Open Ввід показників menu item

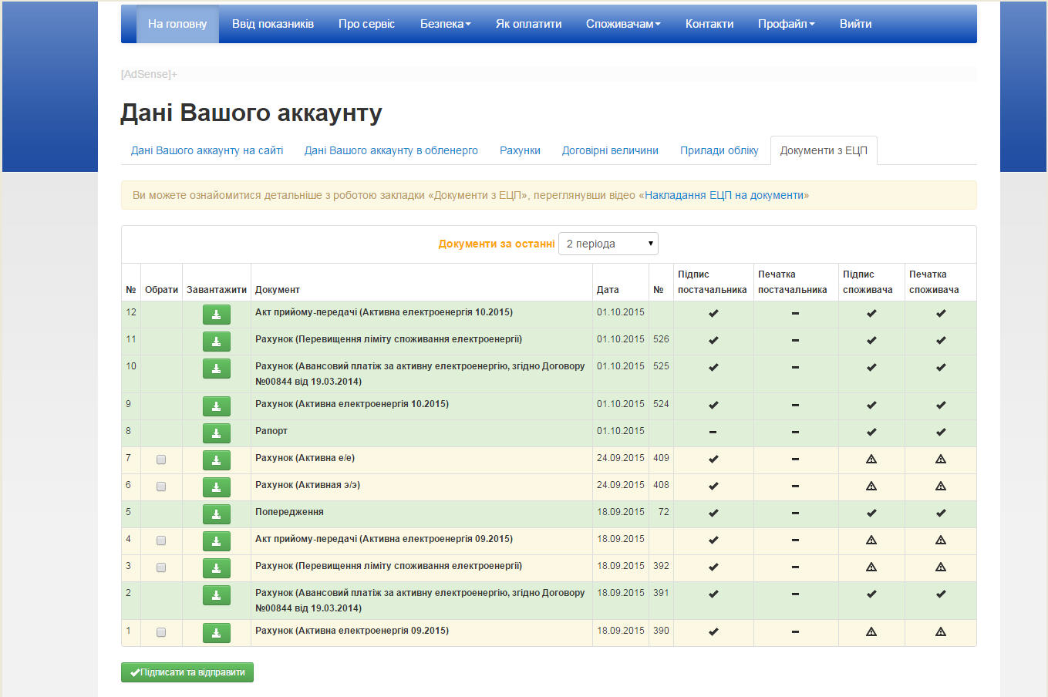point(273,24)
